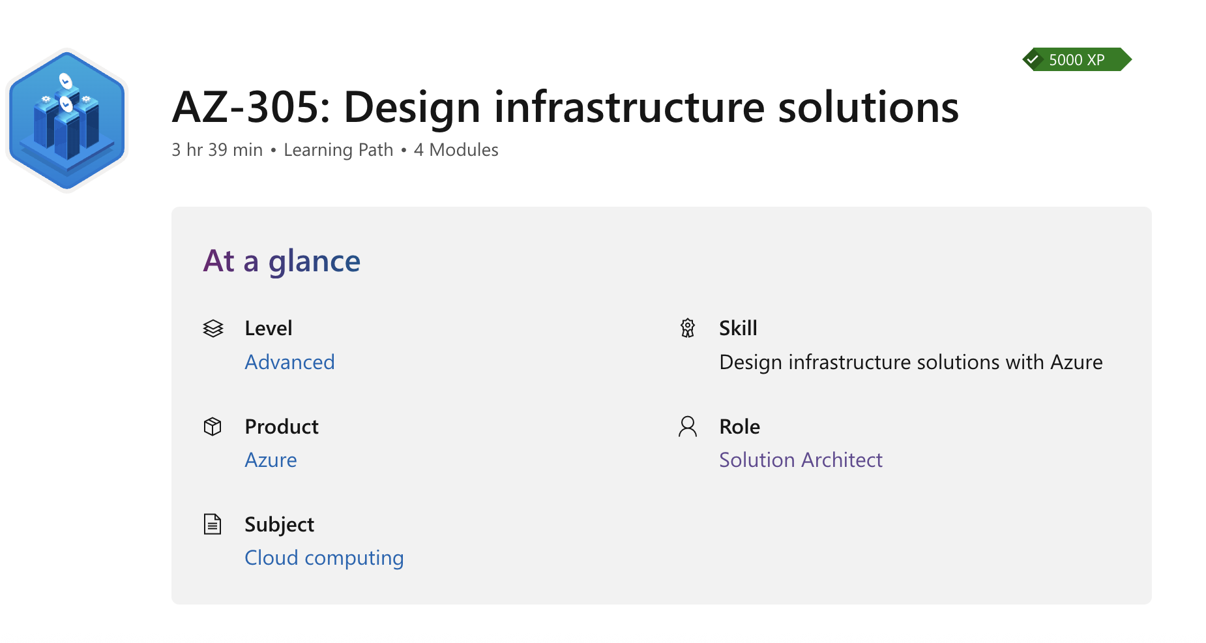1206x643 pixels.
Task: Click the AZ-305 hexagon badge icon
Action: click(x=67, y=120)
